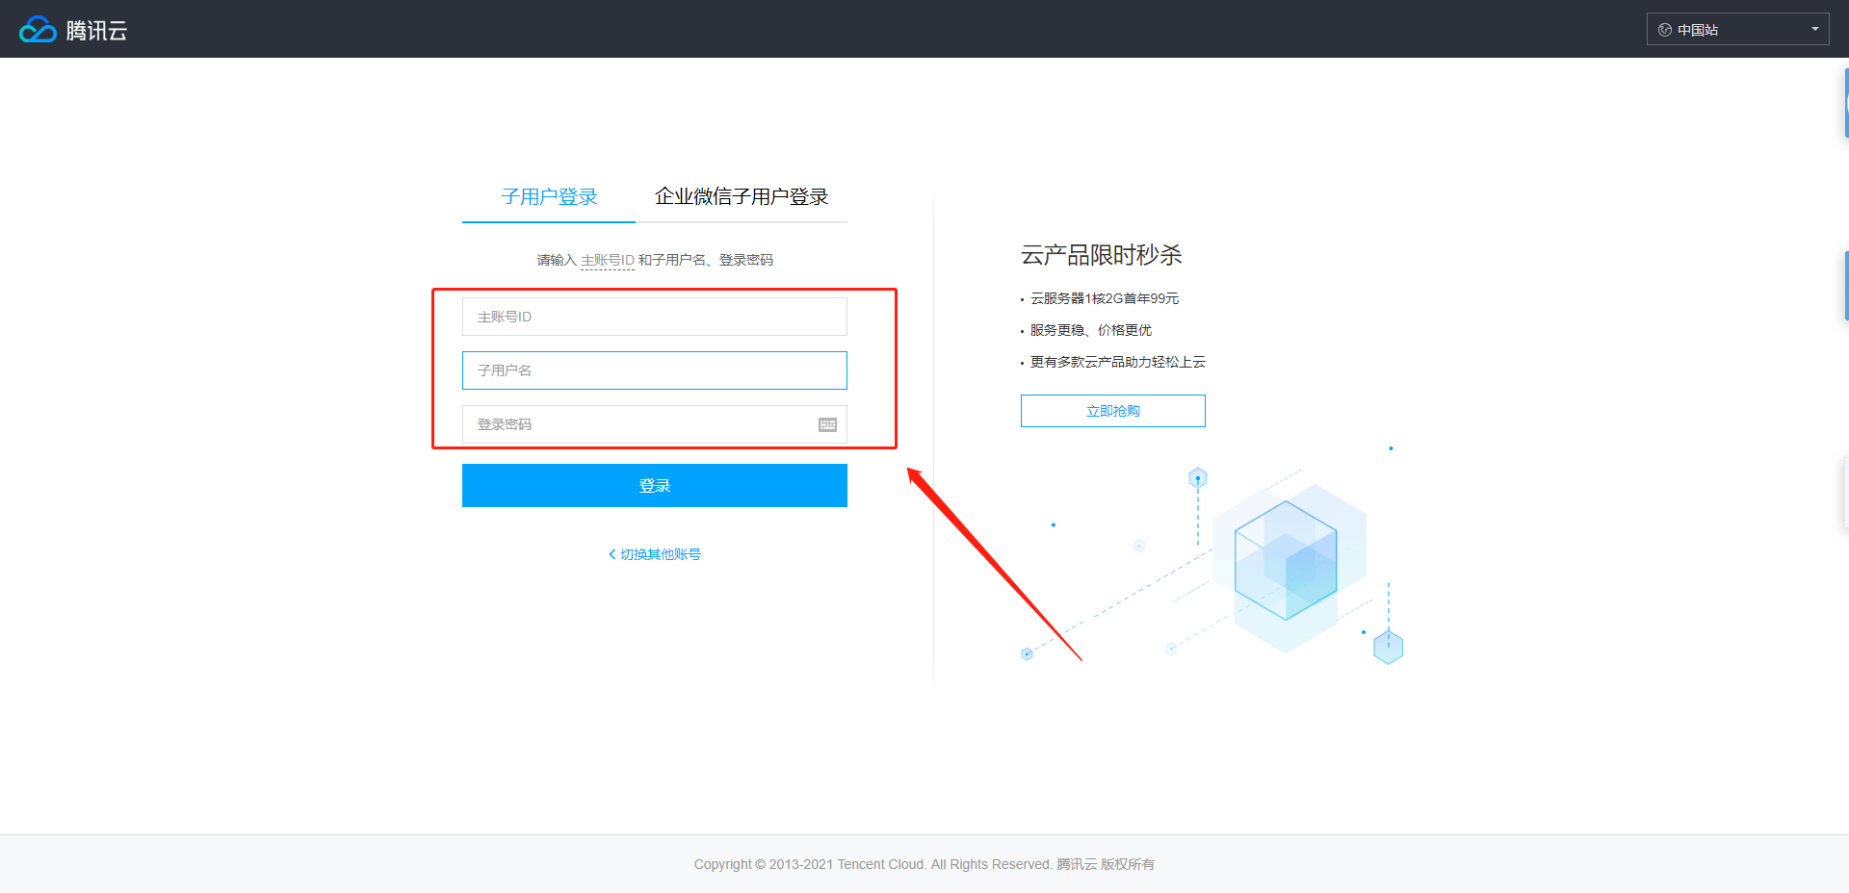Viewport: 1849px width, 893px height.
Task: Click the back chevron before 切换其他账号
Action: coord(612,554)
